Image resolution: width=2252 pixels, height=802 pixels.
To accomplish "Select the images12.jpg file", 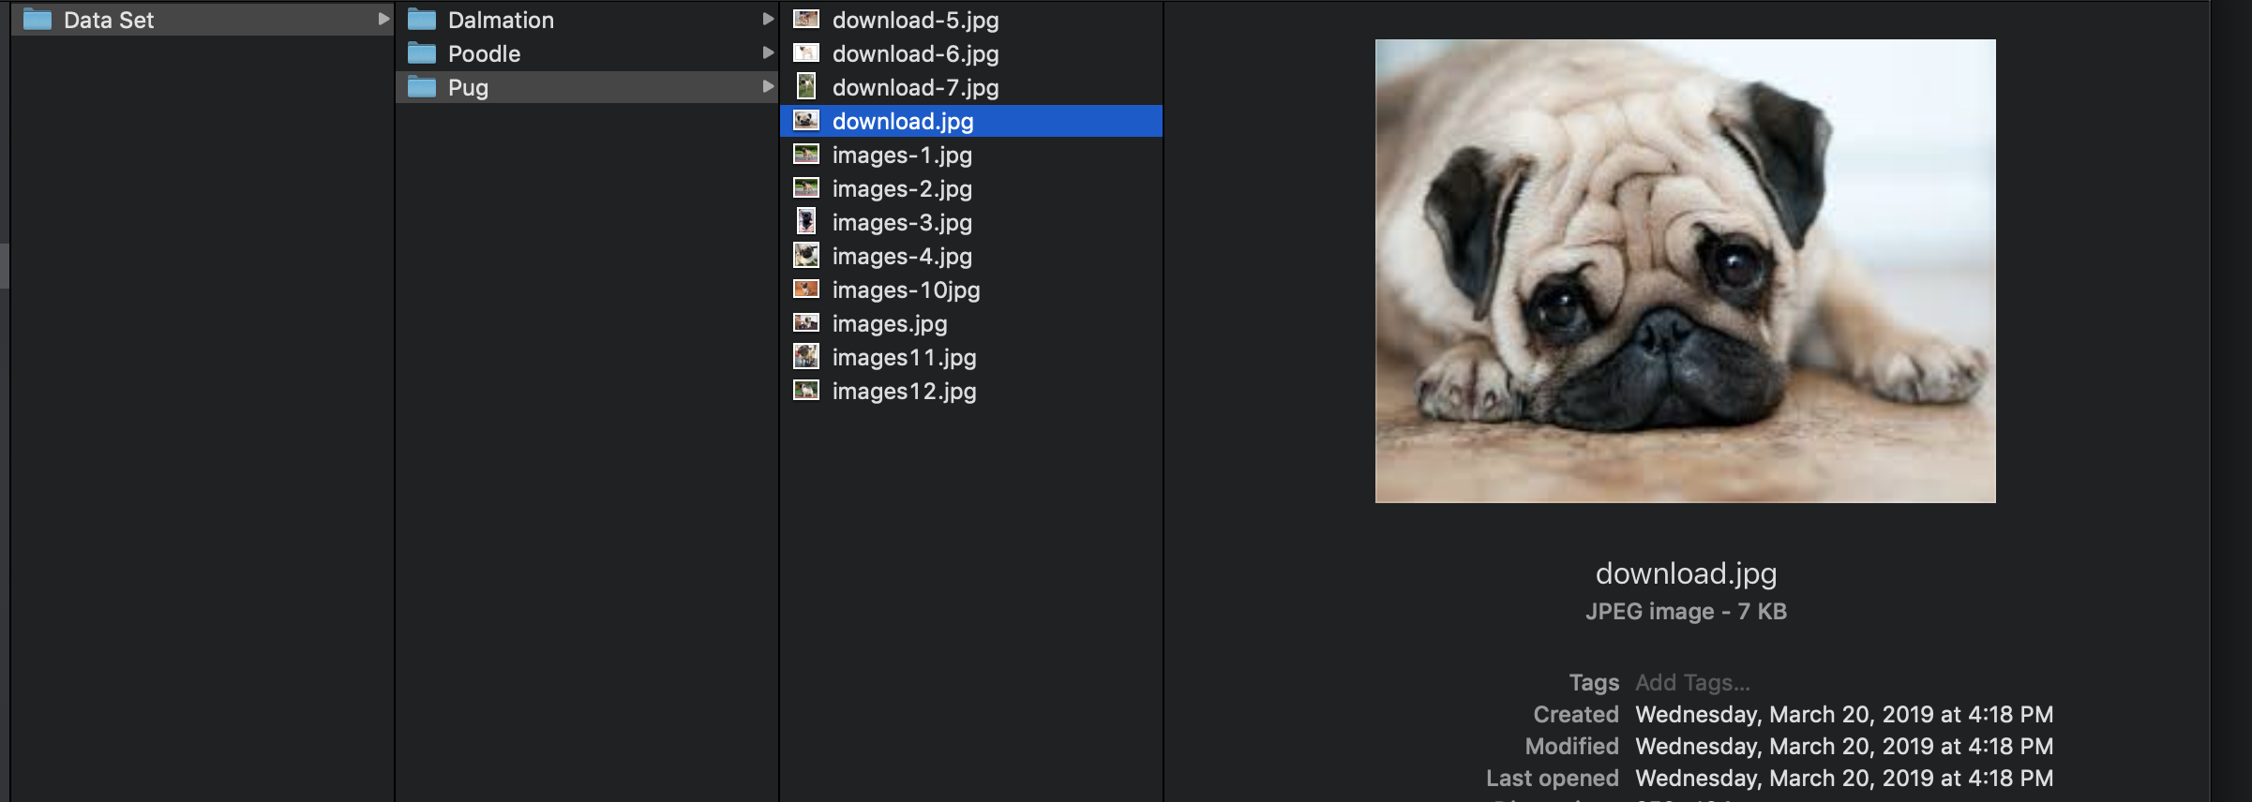I will pyautogui.click(x=904, y=391).
